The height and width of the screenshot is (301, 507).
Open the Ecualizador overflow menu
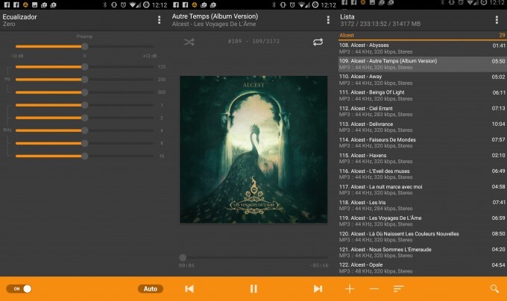[159, 19]
